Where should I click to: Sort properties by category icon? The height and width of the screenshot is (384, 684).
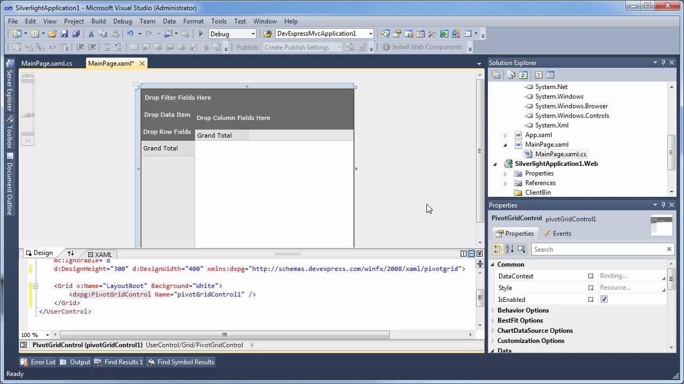pyautogui.click(x=498, y=249)
